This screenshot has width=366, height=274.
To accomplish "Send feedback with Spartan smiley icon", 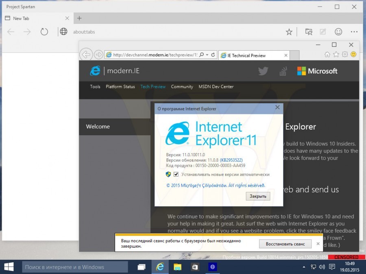I will point(338,32).
